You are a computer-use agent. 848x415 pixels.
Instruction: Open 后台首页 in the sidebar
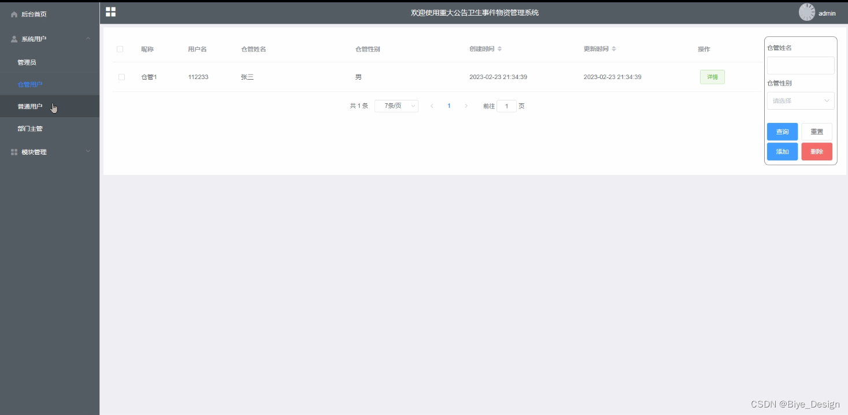coord(50,14)
